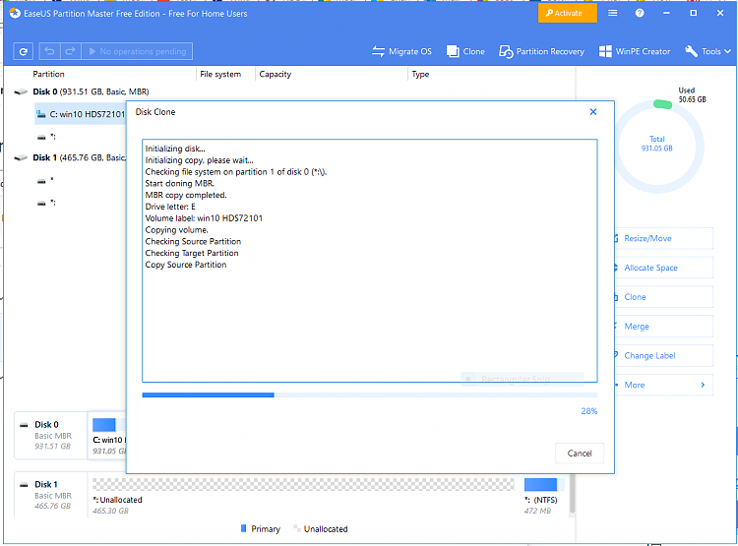Open the help question mark icon
Viewport: 738px width, 546px height.
[x=640, y=13]
